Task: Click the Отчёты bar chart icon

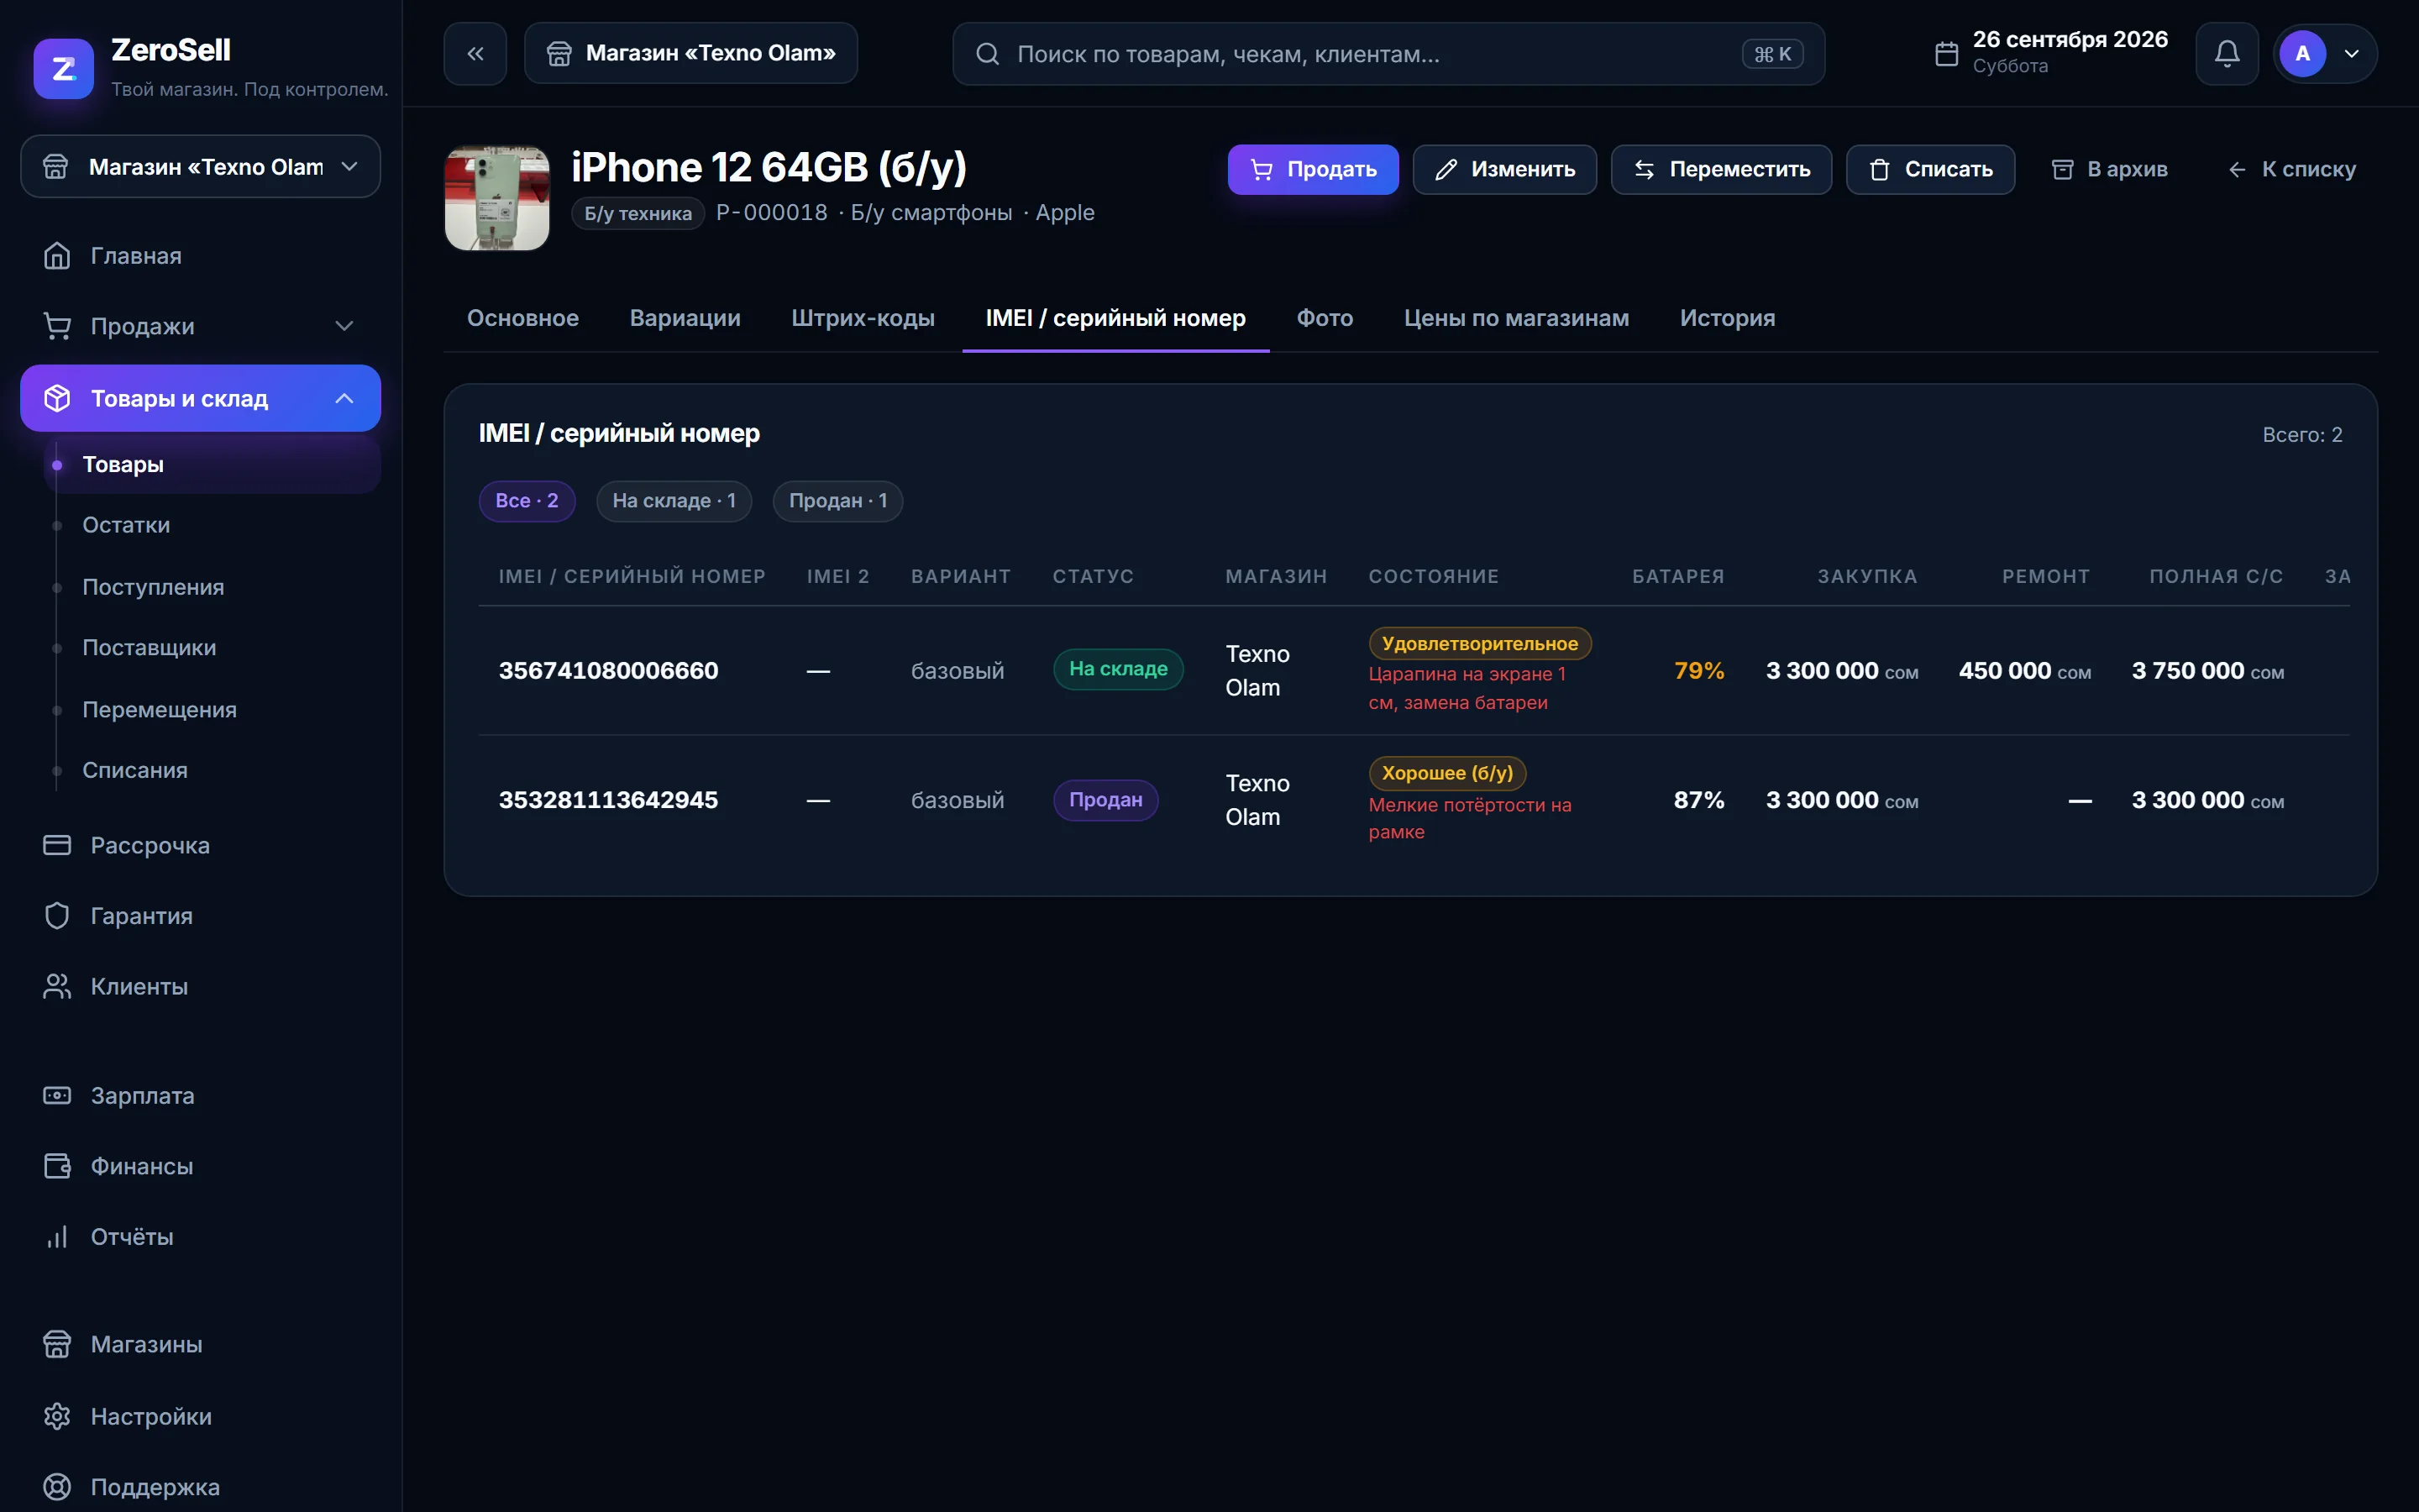Action: 57,1237
